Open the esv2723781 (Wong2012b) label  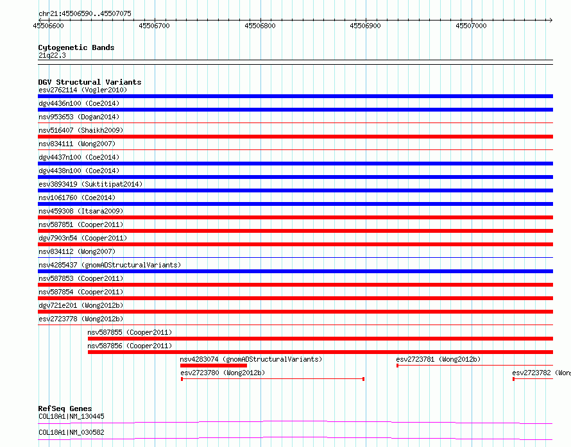coord(438,359)
